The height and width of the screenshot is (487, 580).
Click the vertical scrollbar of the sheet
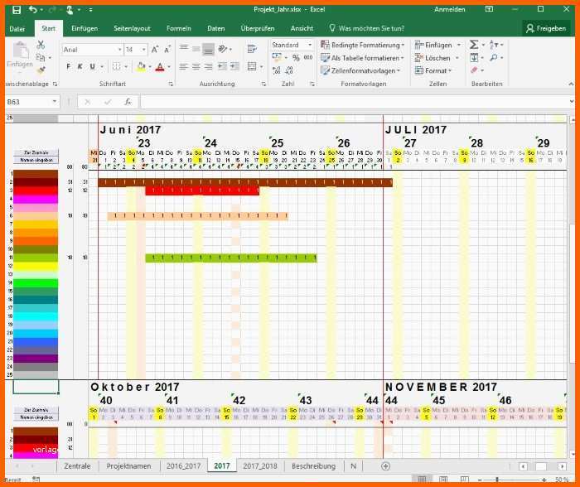[572, 288]
